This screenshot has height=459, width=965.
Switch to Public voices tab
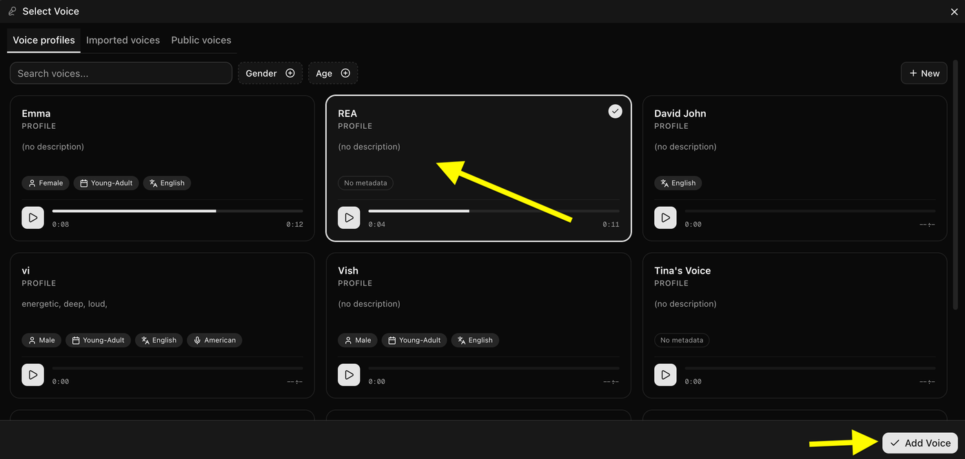point(201,40)
